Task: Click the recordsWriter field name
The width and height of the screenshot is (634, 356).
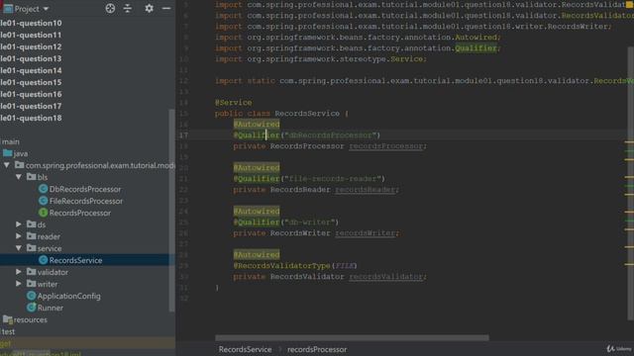Action: 366,233
